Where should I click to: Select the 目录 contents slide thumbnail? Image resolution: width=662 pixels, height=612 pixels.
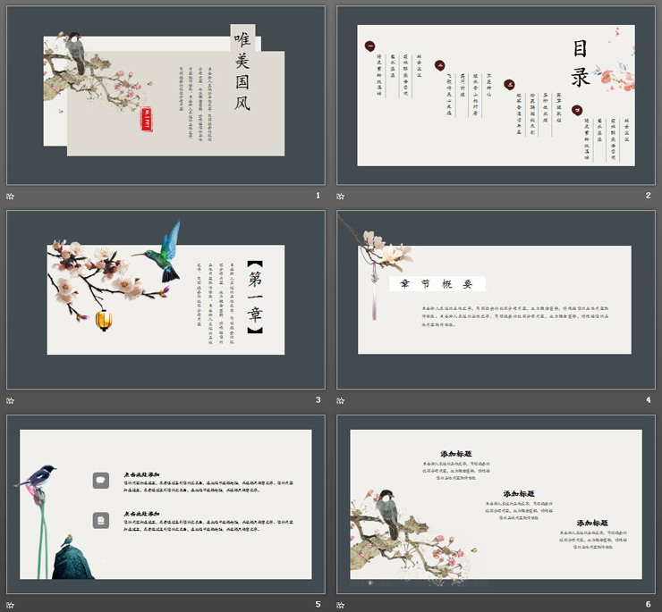(496, 96)
